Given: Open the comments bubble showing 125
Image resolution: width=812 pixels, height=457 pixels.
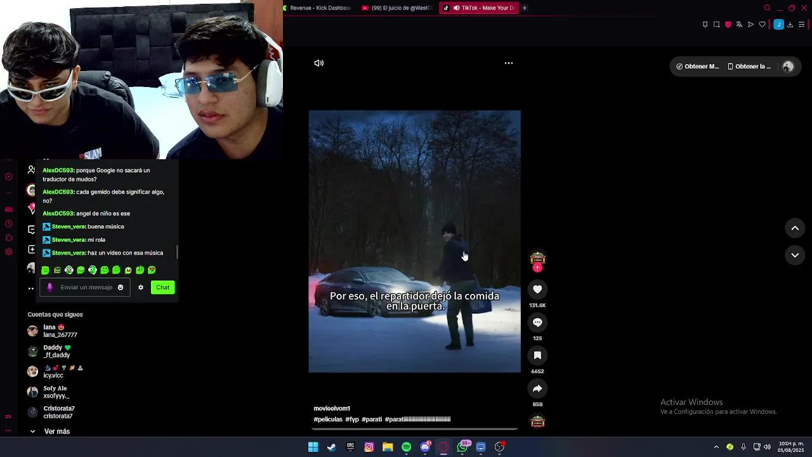Looking at the screenshot, I should (x=537, y=322).
